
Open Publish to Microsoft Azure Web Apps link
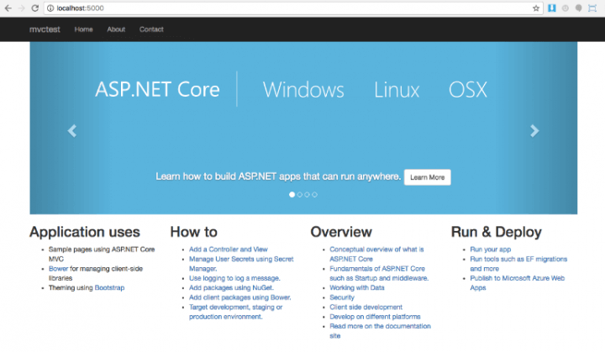[x=517, y=283]
